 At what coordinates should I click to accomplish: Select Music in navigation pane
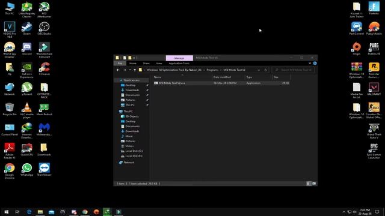(x=129, y=136)
